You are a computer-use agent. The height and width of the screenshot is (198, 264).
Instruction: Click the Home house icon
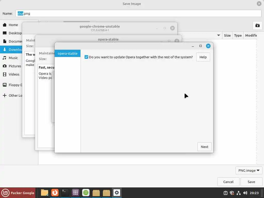(x=5, y=25)
